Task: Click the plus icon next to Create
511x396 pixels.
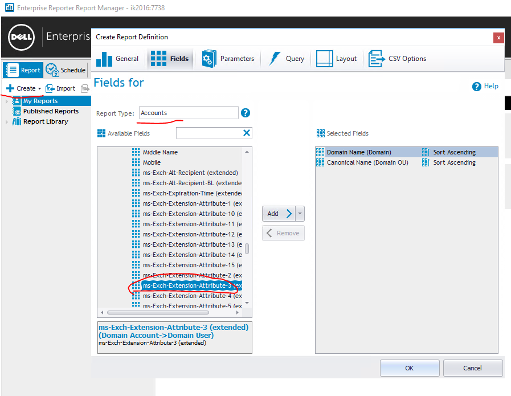Action: [10, 88]
